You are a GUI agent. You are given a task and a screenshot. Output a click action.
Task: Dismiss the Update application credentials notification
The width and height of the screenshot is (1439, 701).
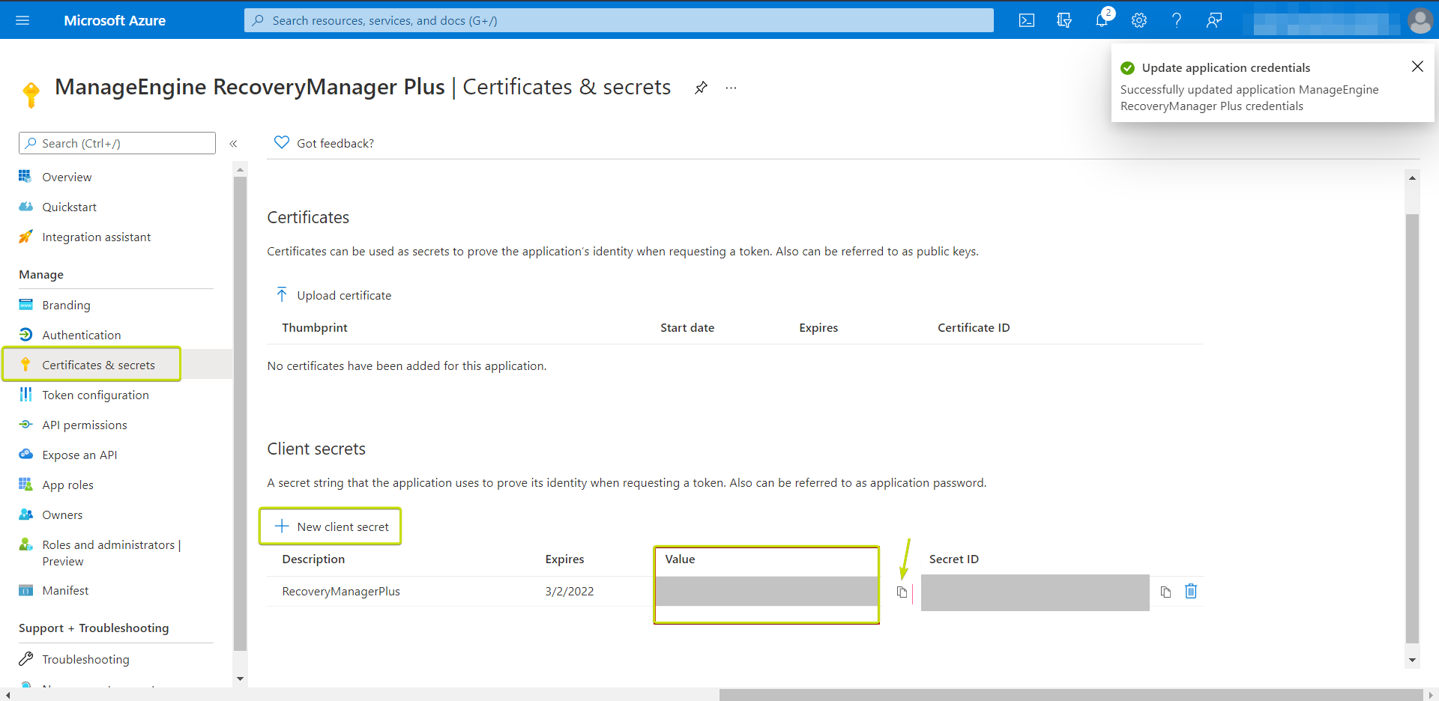coord(1417,67)
